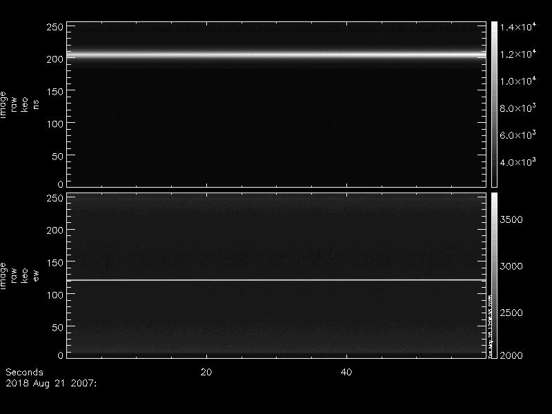The height and width of the screenshot is (414, 552).
Task: Click the 100 label on the ns keogram axis
Action: 55,124
